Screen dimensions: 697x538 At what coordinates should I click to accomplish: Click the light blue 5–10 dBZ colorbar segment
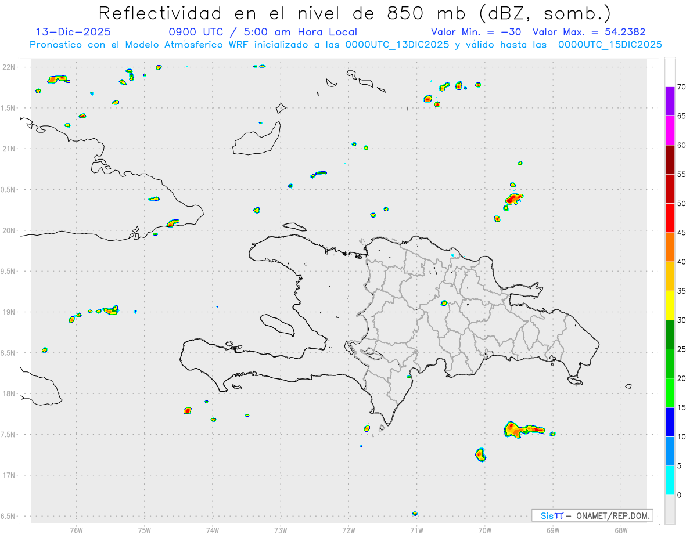click(x=670, y=452)
